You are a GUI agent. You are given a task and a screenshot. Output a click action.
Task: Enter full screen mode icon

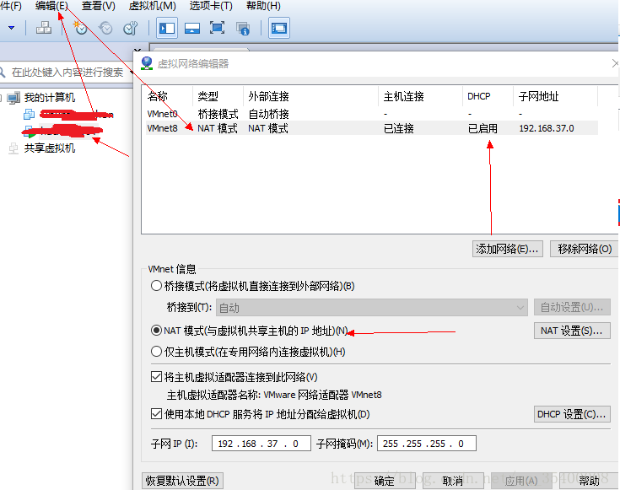click(217, 28)
